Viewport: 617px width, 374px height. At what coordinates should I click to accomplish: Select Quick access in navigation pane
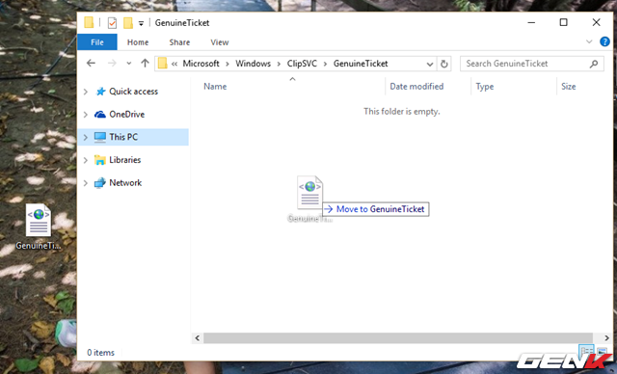(133, 92)
